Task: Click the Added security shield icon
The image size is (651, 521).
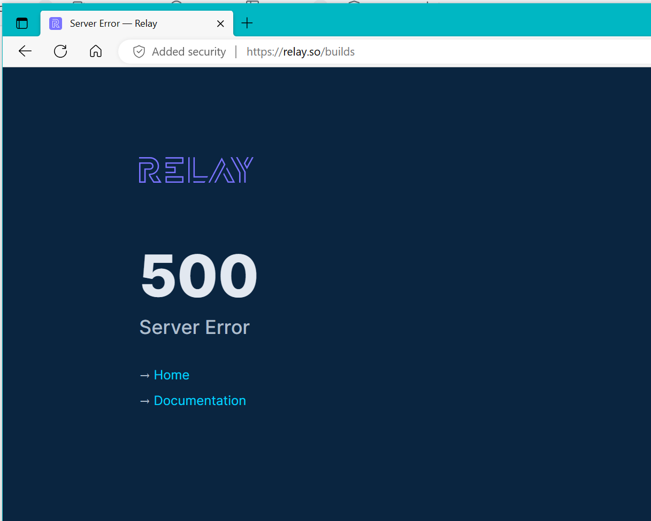Action: pos(139,51)
